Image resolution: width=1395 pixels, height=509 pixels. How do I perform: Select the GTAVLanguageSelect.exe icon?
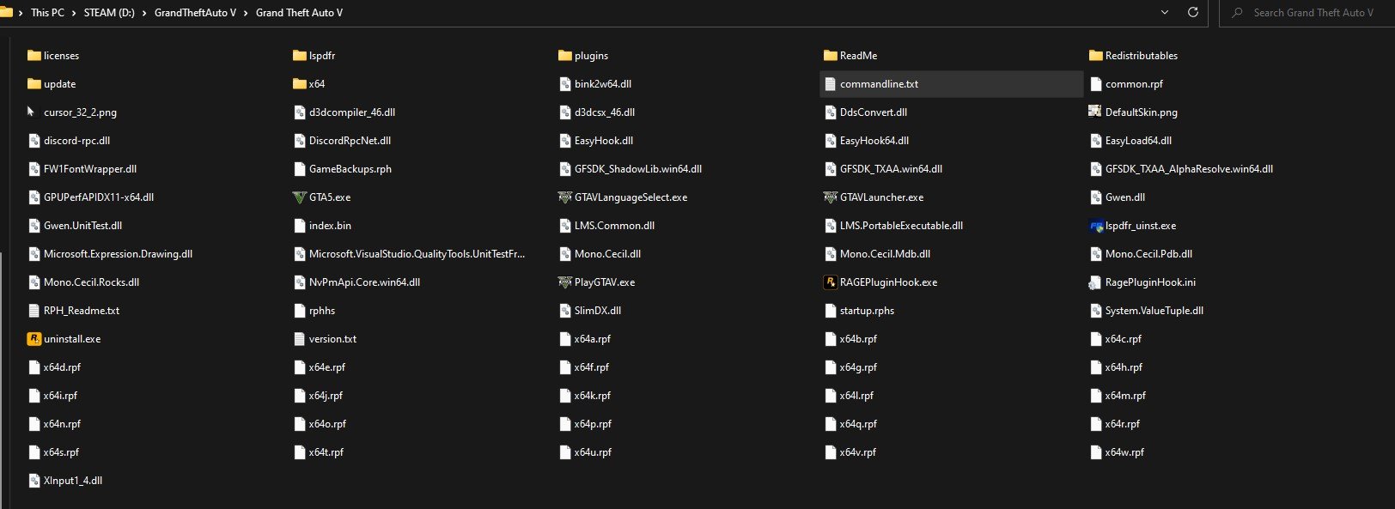564,197
